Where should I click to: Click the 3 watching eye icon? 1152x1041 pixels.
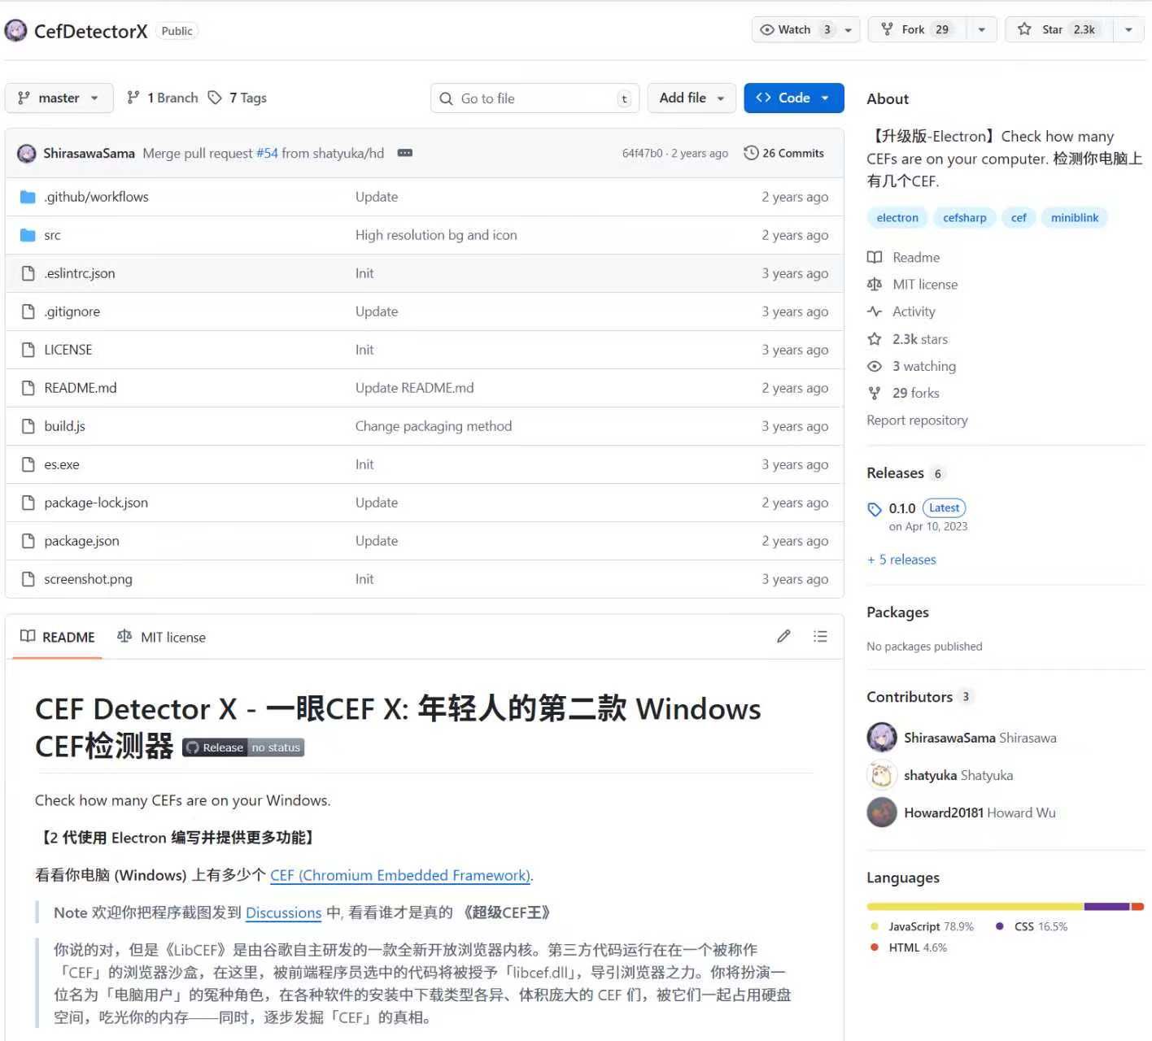click(x=875, y=366)
